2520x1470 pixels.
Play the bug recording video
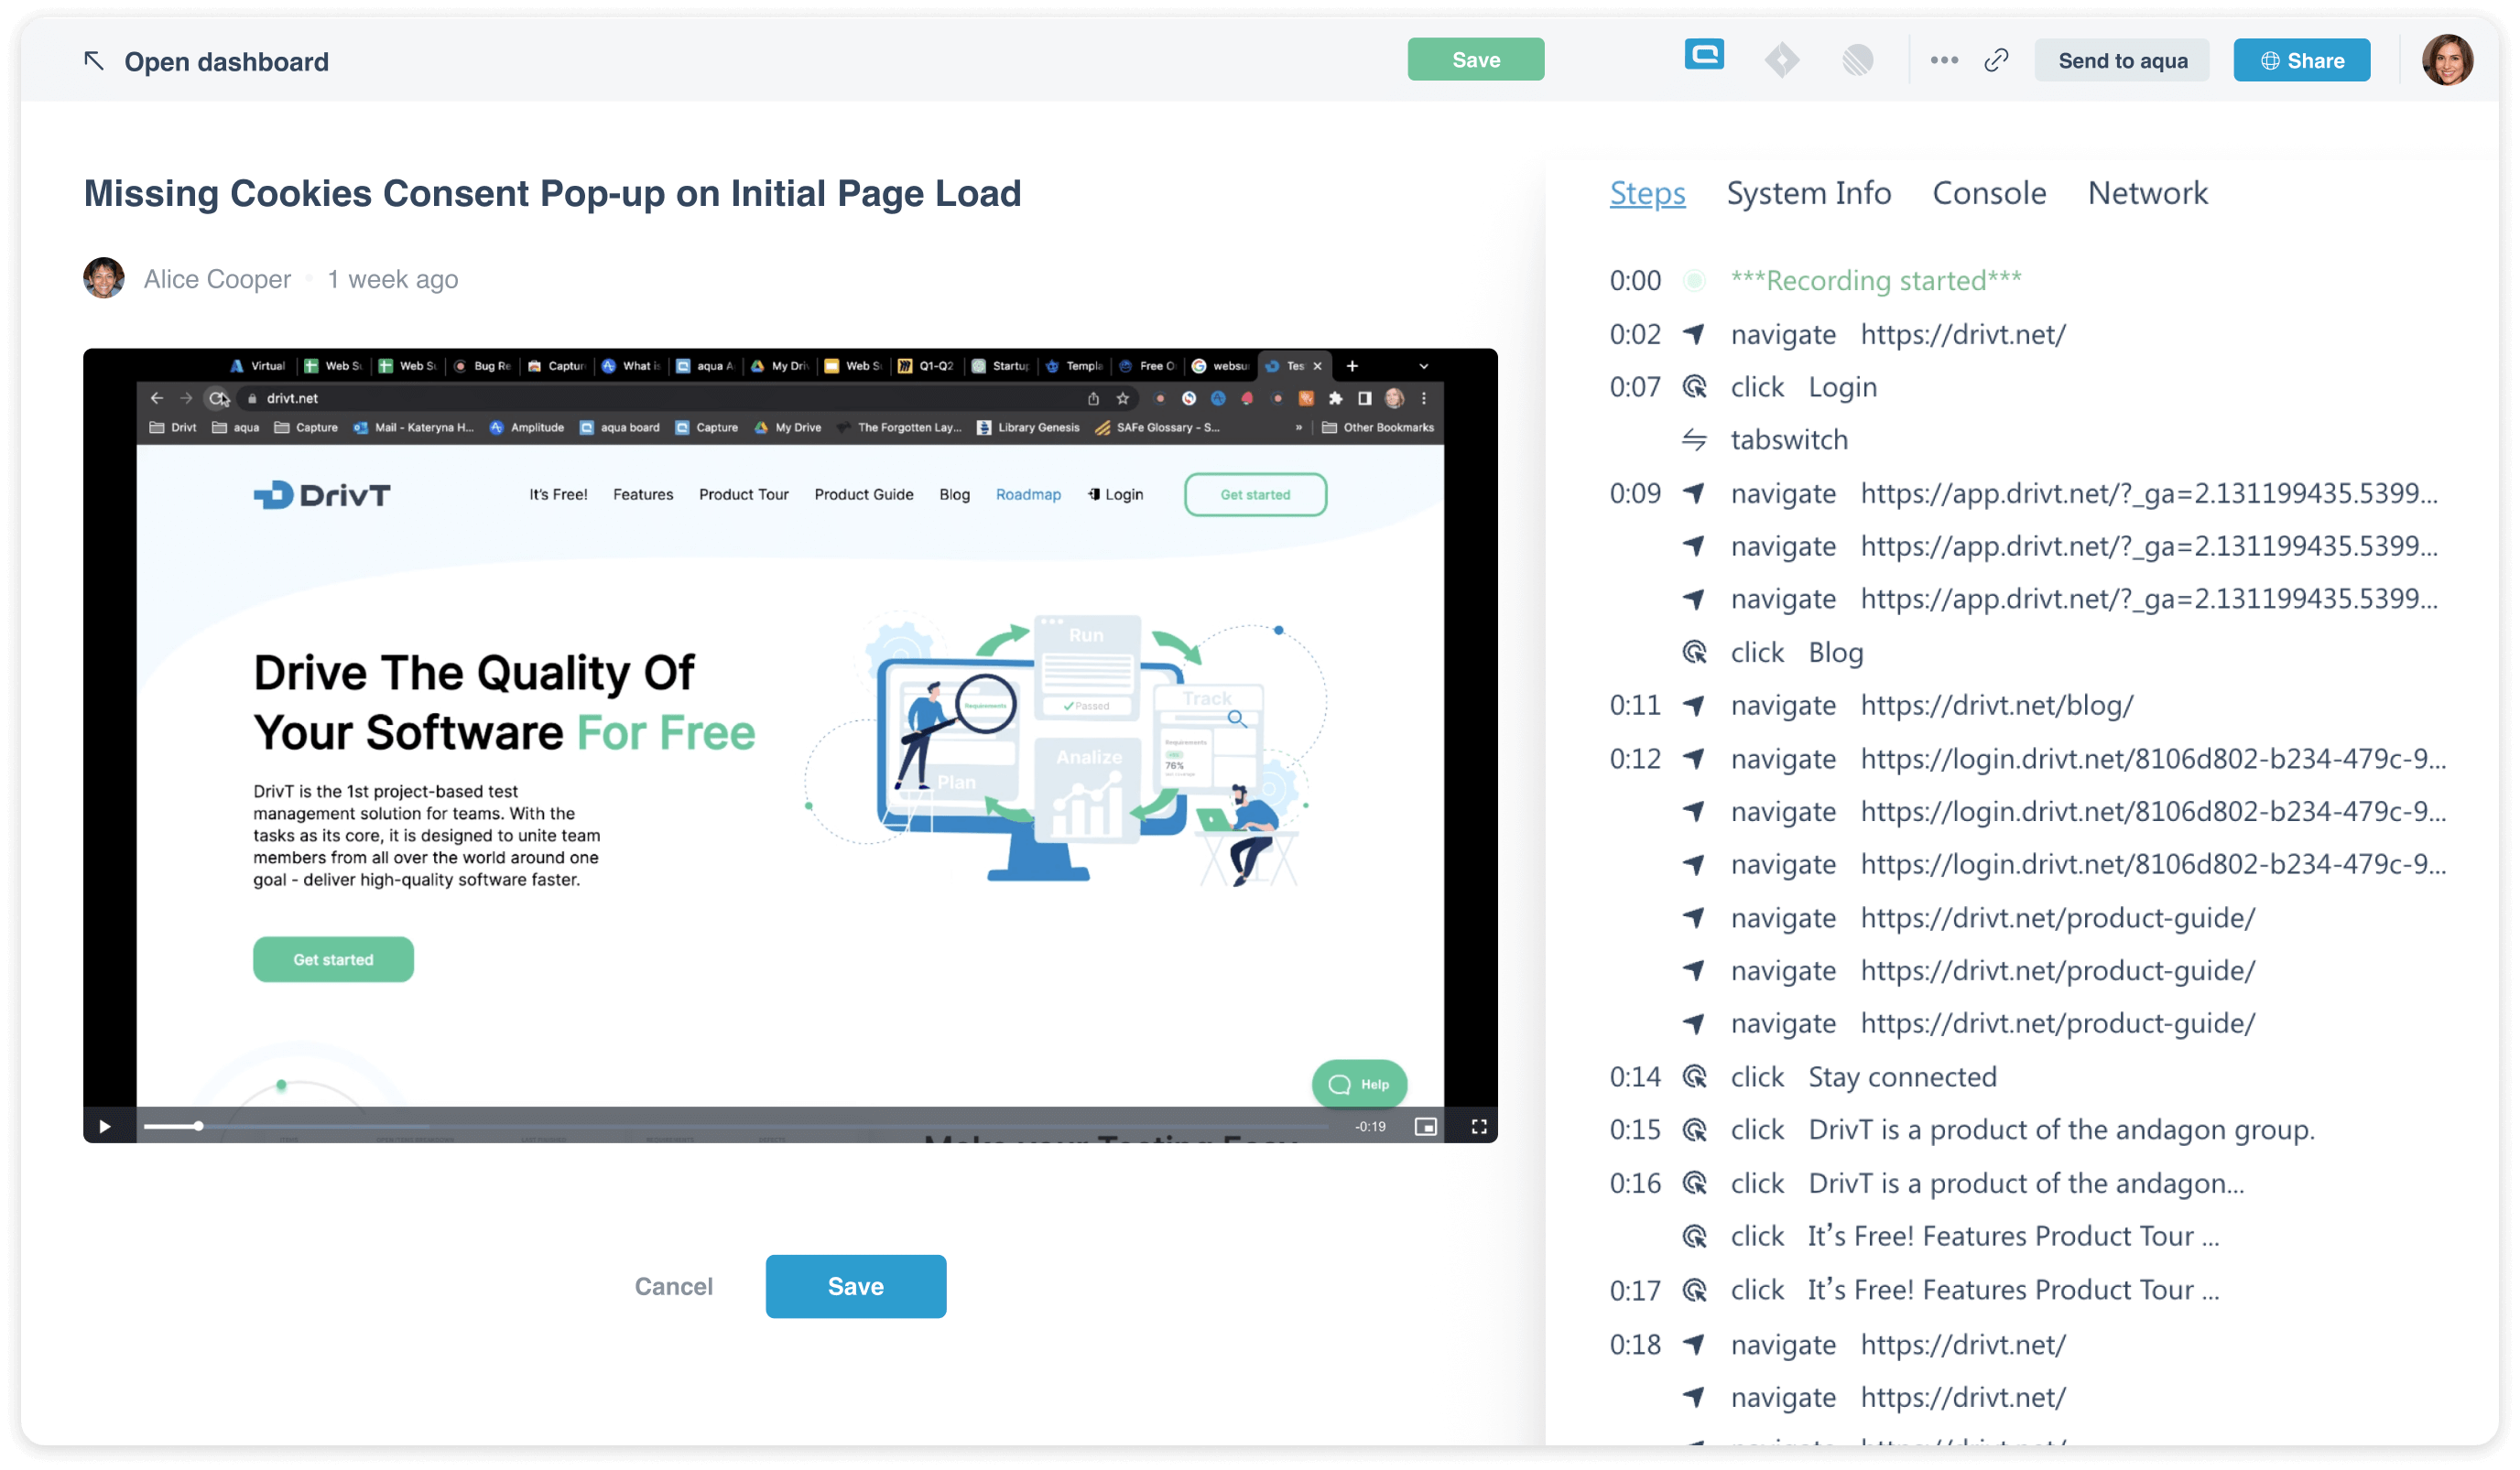point(104,1126)
